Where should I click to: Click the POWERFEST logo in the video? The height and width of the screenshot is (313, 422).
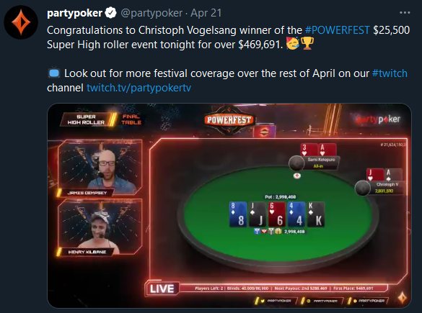229,120
